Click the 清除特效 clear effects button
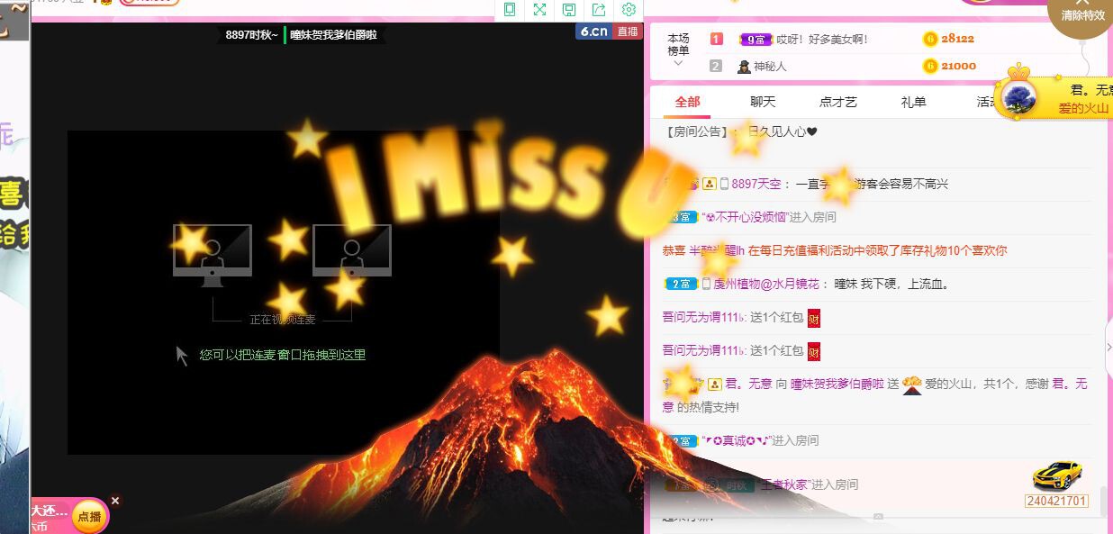Image resolution: width=1113 pixels, height=534 pixels. point(1082,15)
